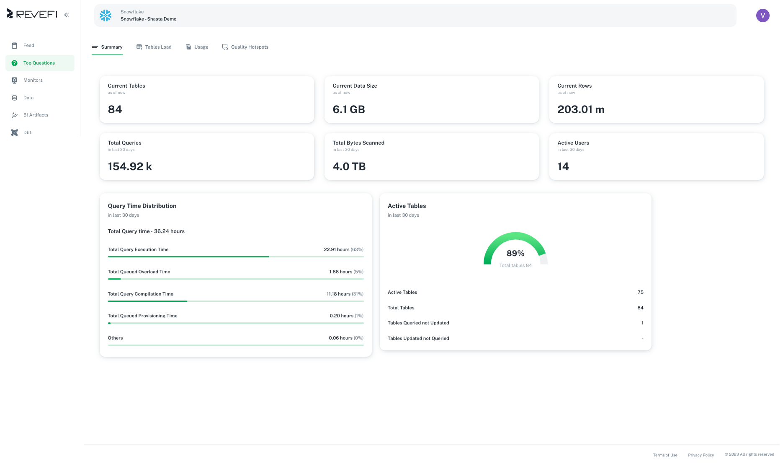783x464 pixels.
Task: Expand the Usage section icon
Action: pos(188,47)
